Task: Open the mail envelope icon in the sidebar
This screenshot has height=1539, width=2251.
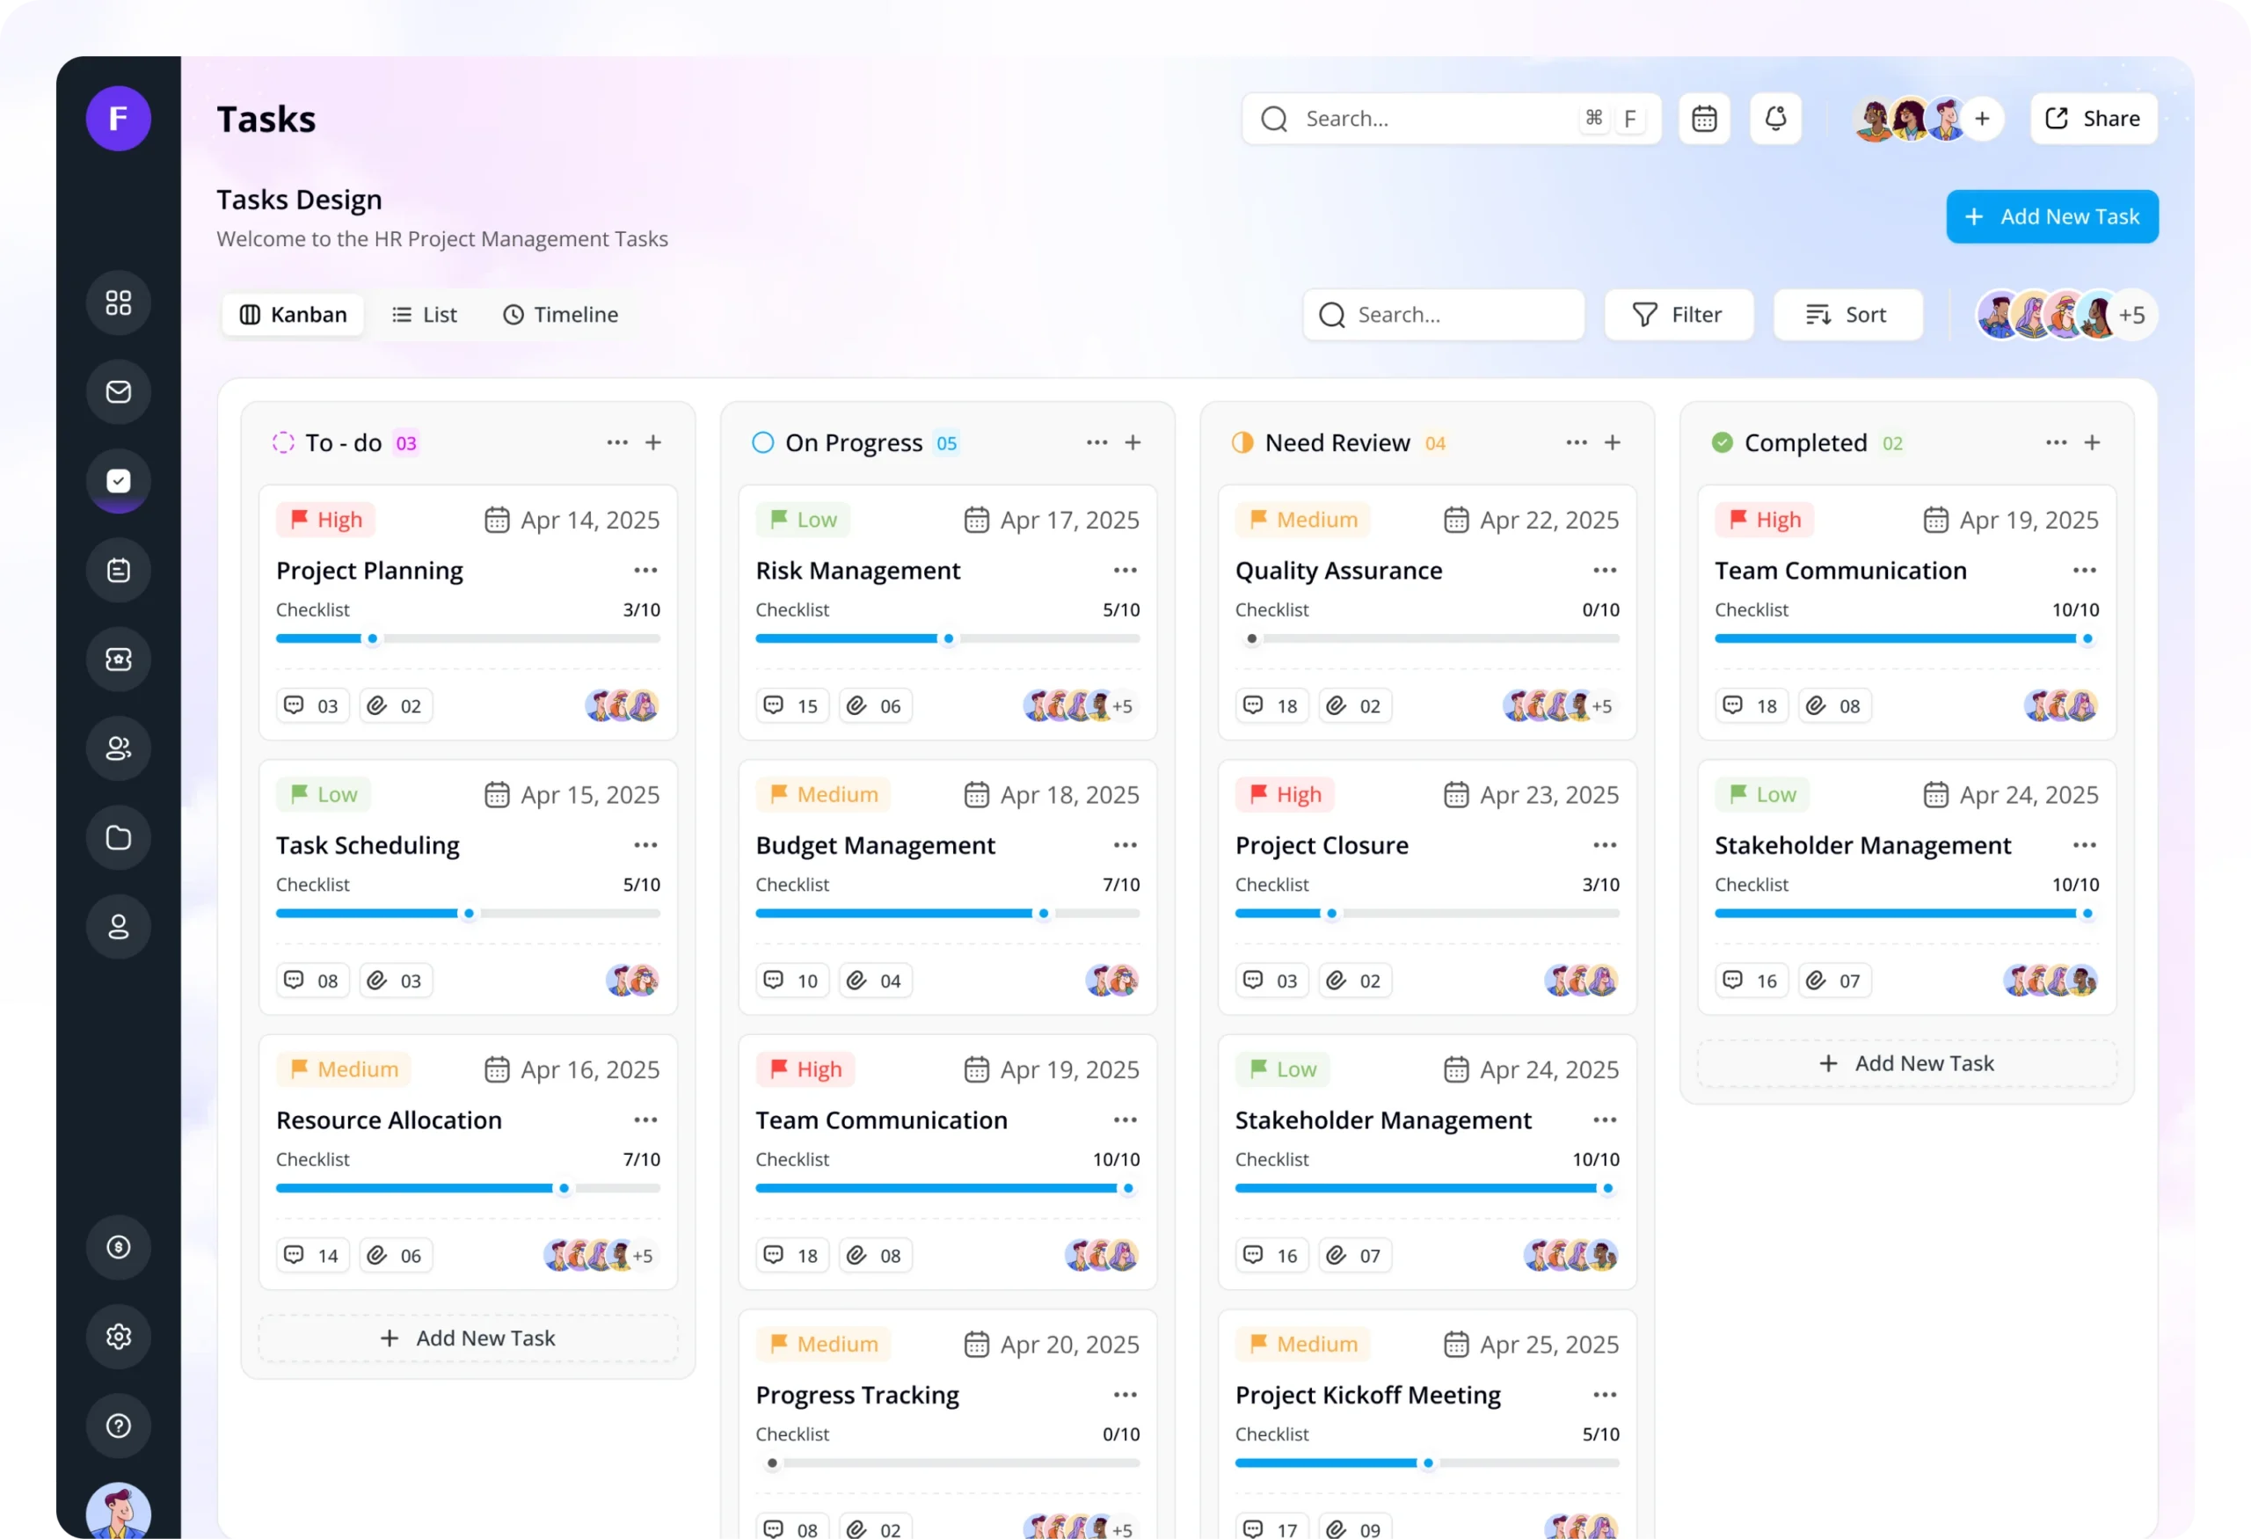Action: point(118,392)
